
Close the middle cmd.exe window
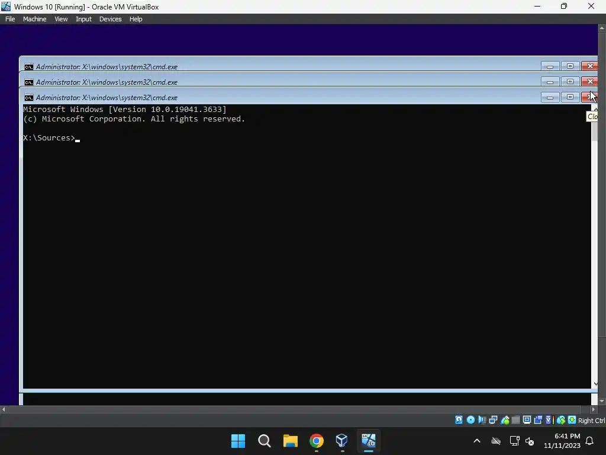589,82
